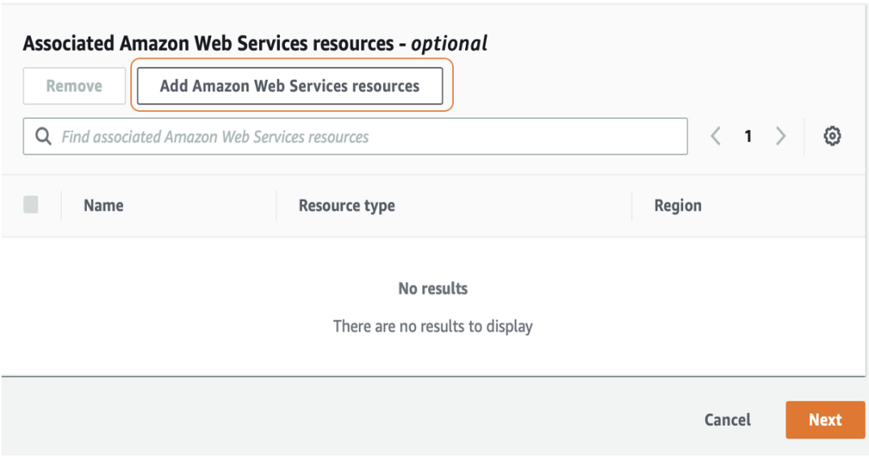The image size is (869, 457).
Task: Sort by the Resource type column header
Action: pyautogui.click(x=347, y=205)
